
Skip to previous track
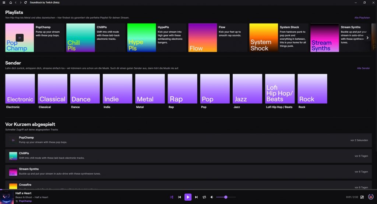(x=179, y=197)
